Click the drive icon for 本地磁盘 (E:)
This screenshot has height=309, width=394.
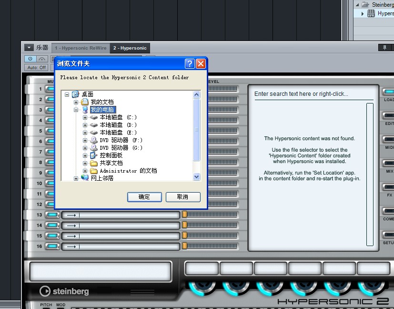click(x=94, y=133)
